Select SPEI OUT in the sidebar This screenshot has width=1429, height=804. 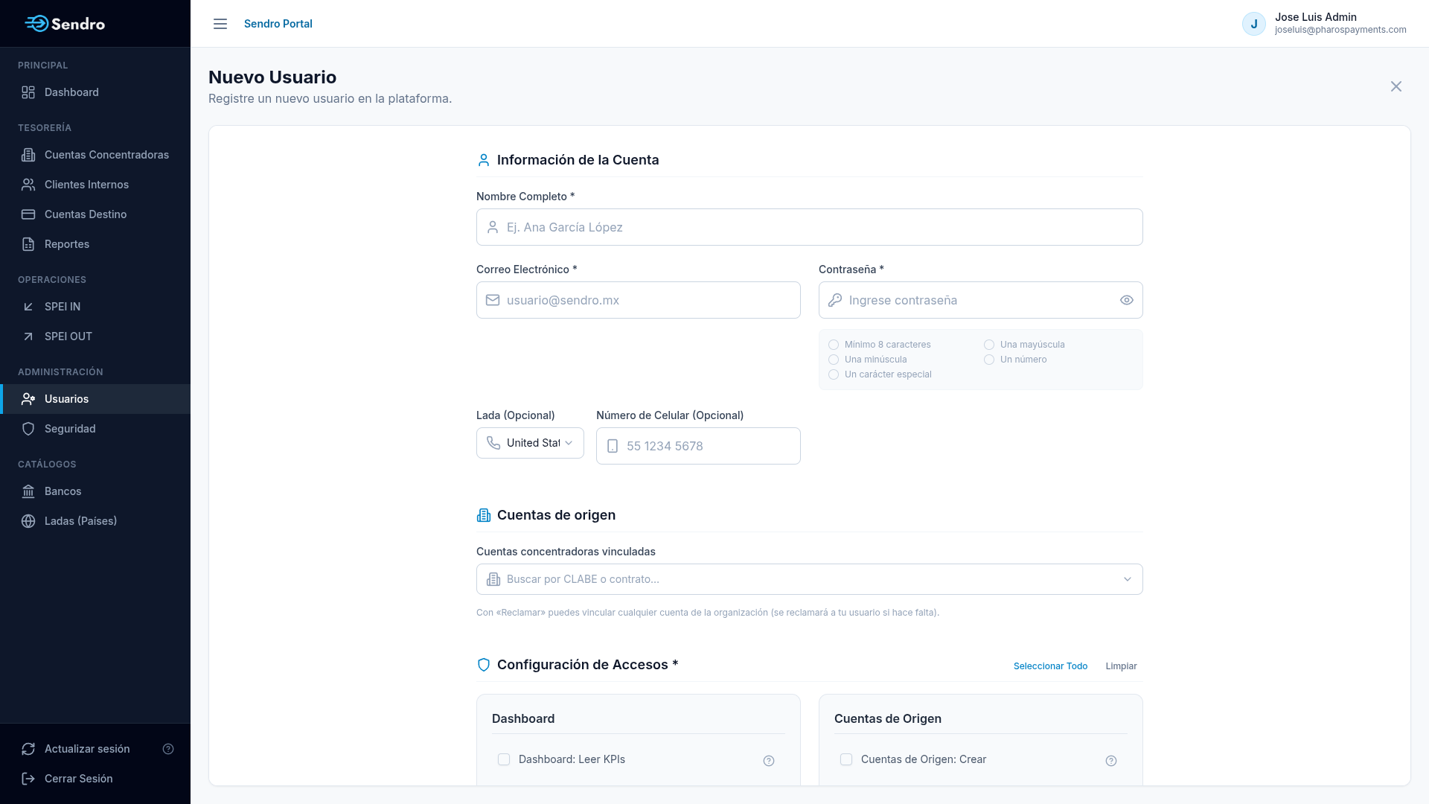pyautogui.click(x=95, y=336)
